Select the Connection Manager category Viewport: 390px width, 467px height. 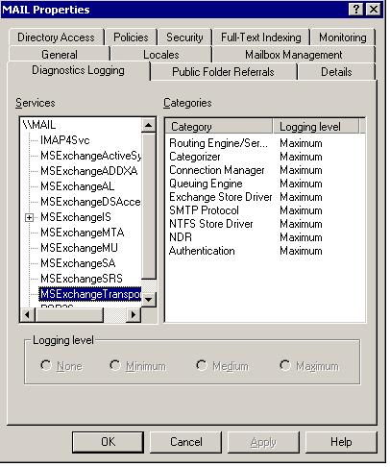coord(246,170)
